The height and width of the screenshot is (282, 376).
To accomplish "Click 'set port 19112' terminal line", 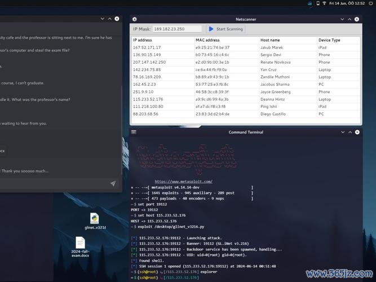I will coord(149,204).
